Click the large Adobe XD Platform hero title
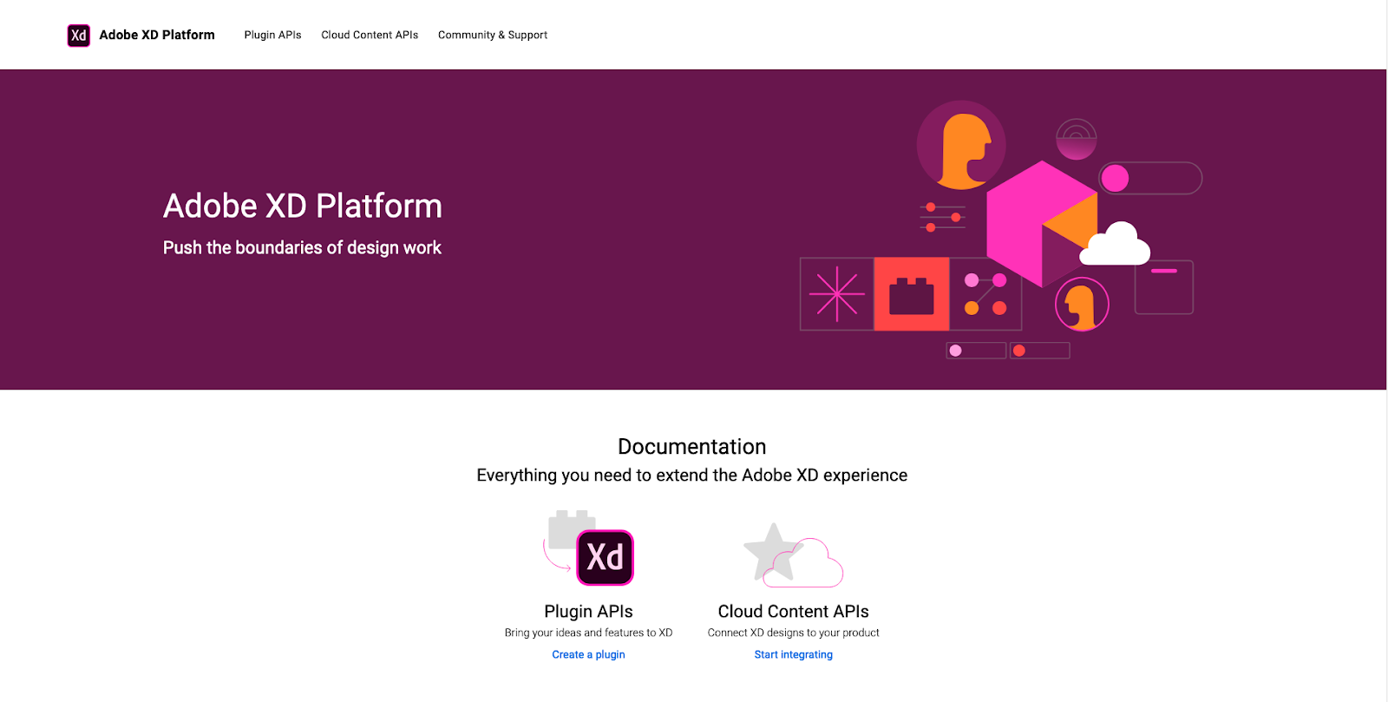 pyautogui.click(x=303, y=207)
